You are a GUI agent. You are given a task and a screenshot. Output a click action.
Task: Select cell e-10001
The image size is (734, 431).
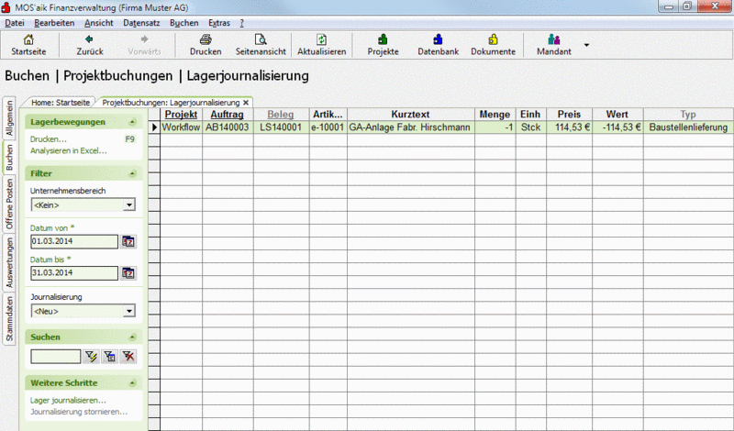328,127
